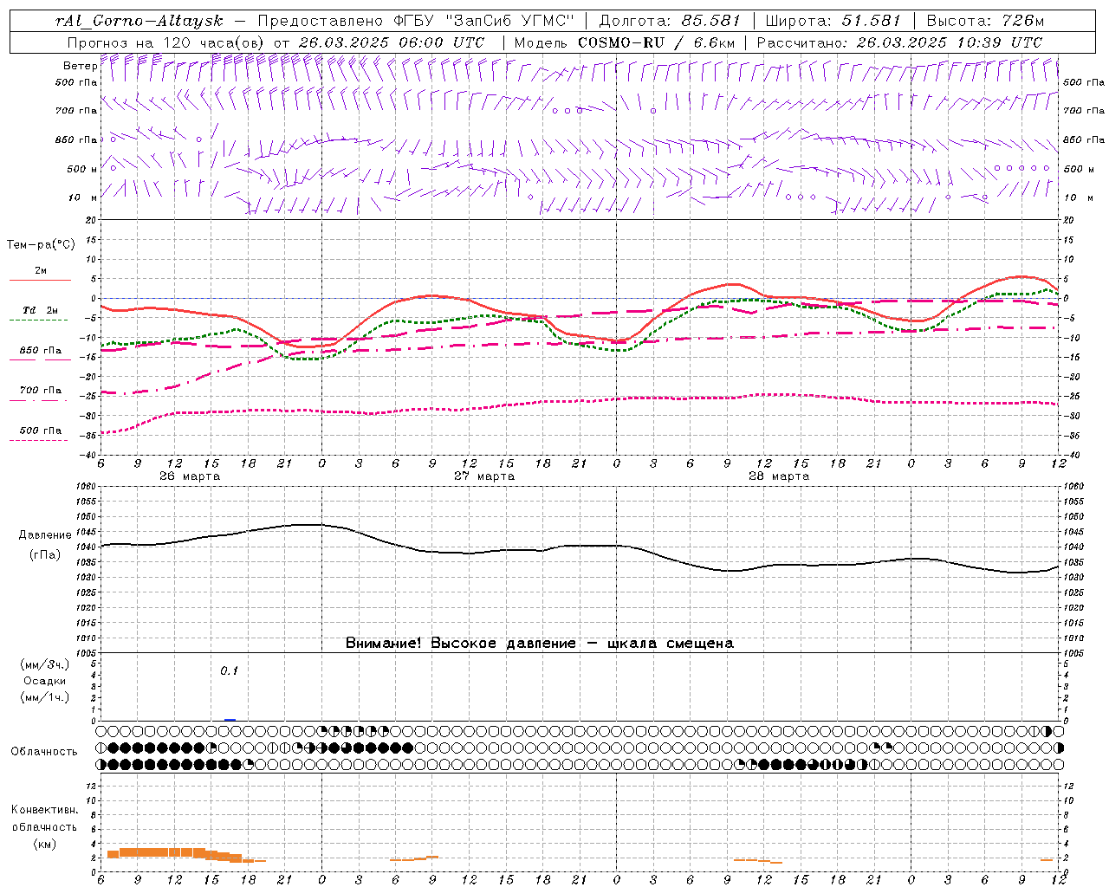Click the 'Td 2м' dew point legend label
This screenshot has width=1109, height=887.
coord(41,310)
